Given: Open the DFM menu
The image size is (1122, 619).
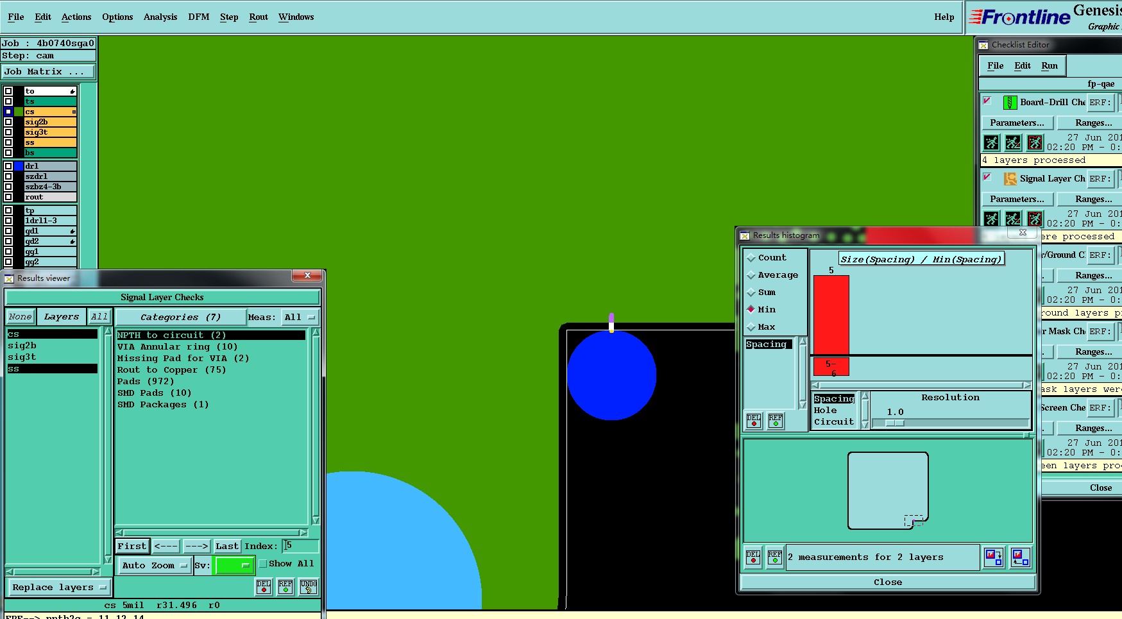Looking at the screenshot, I should coord(199,17).
